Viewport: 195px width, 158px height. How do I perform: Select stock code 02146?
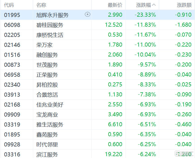coord(12,45)
